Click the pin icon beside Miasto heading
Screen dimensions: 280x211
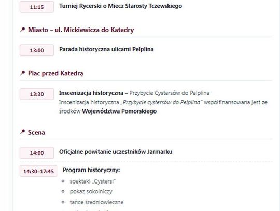coord(22,30)
